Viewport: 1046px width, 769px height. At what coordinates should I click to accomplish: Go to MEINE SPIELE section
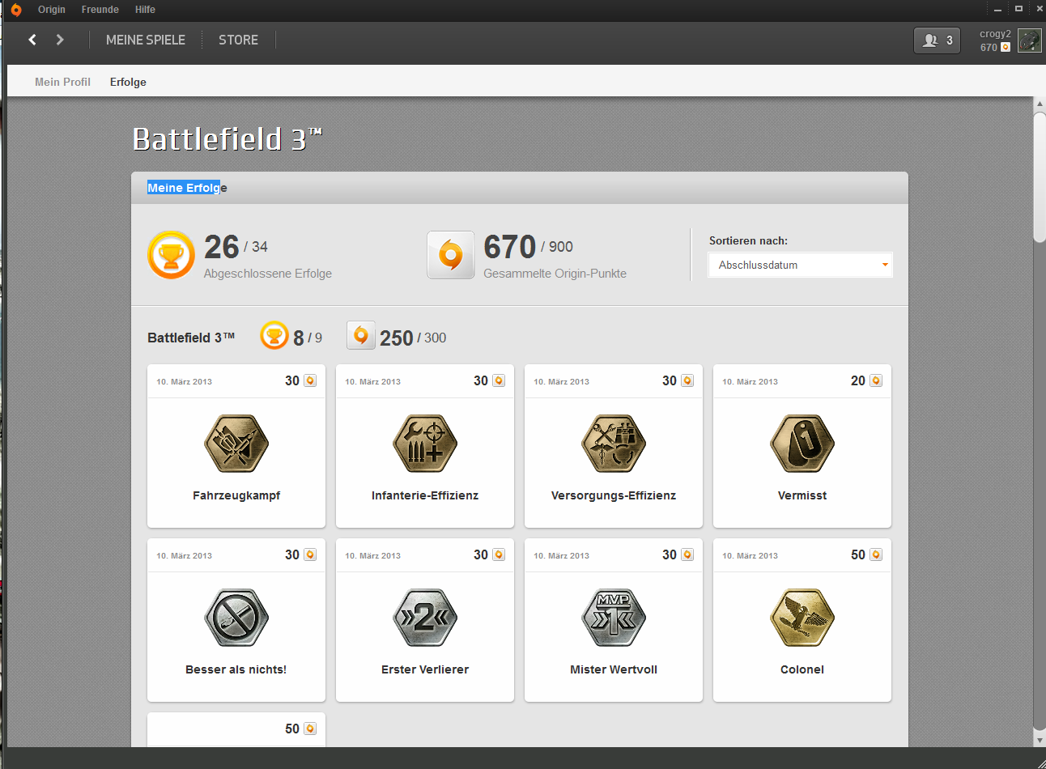146,40
